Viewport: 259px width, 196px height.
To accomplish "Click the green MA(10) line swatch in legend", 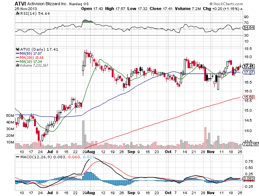I will (17, 62).
